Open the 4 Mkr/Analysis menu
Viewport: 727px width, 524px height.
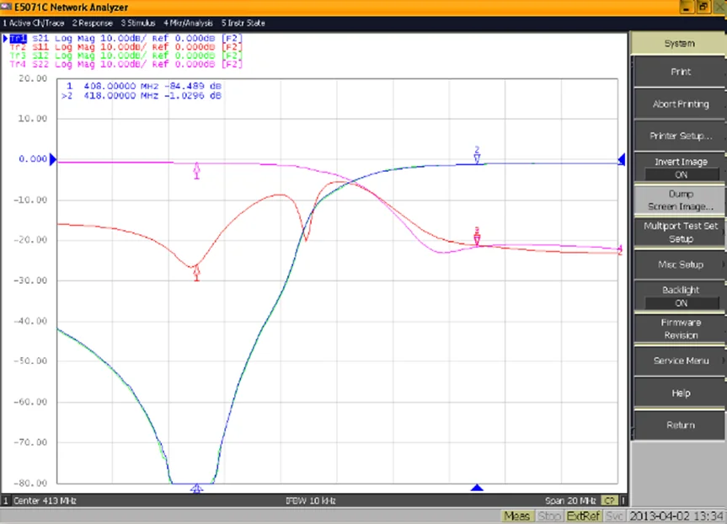tap(189, 23)
